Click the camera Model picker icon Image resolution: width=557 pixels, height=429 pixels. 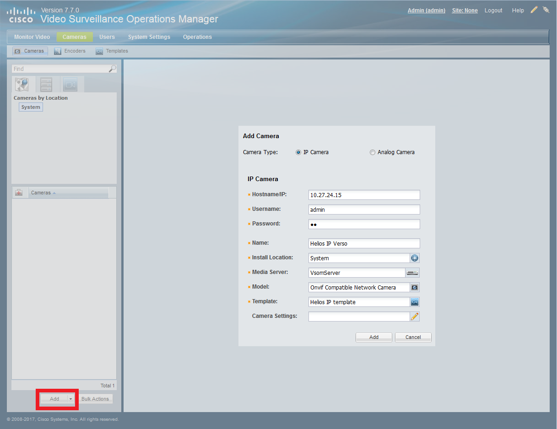point(415,287)
